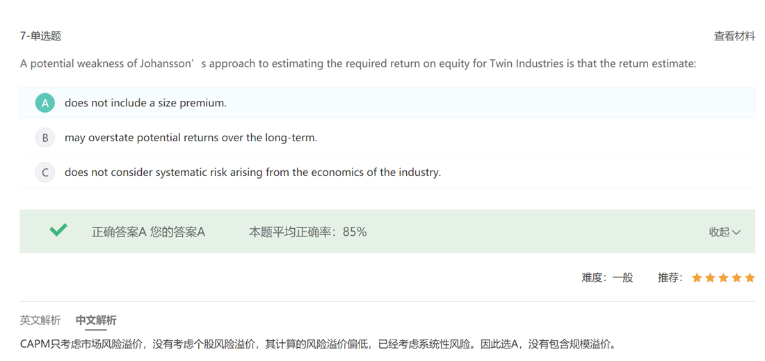
Task: Choose answer 'may overstate potential returns'
Action: 191,138
